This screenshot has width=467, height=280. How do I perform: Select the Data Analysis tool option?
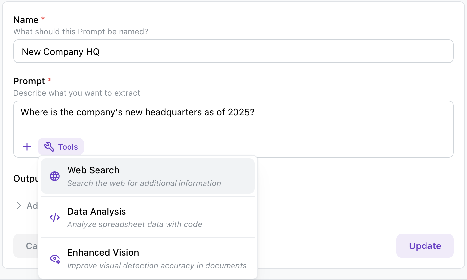point(148,217)
